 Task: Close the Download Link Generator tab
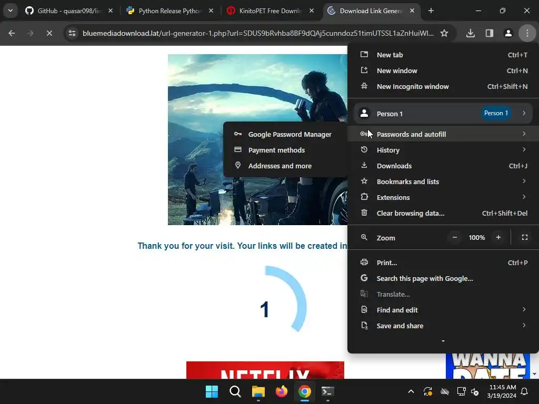point(412,11)
